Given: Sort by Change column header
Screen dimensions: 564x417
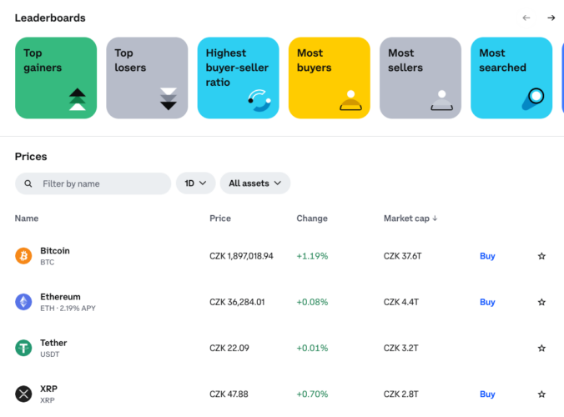Looking at the screenshot, I should point(312,219).
